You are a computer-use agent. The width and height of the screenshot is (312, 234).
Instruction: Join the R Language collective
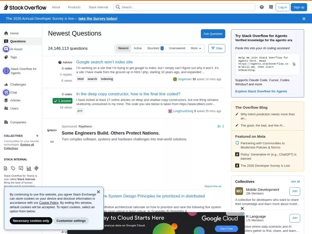point(295,218)
